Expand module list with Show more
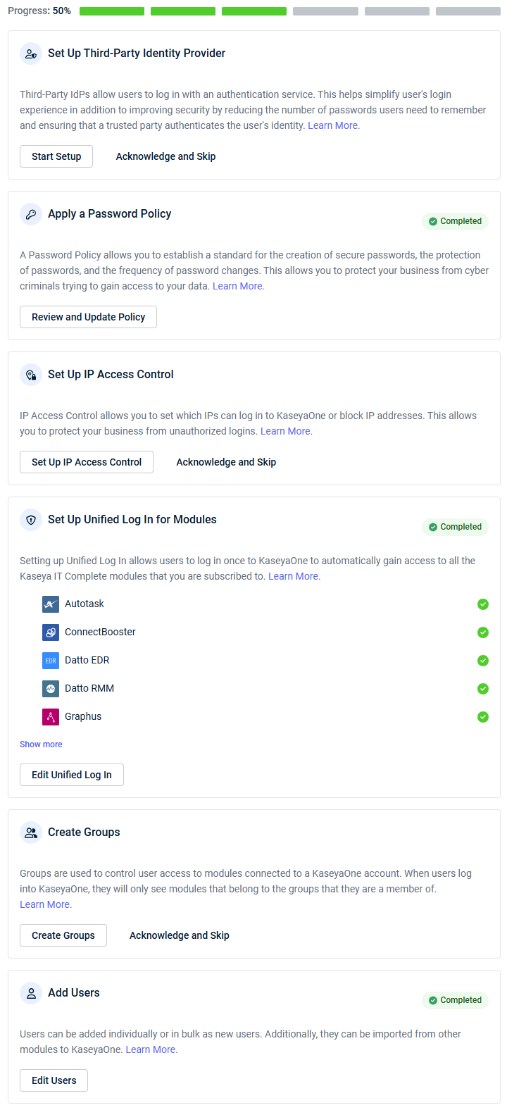 point(41,744)
